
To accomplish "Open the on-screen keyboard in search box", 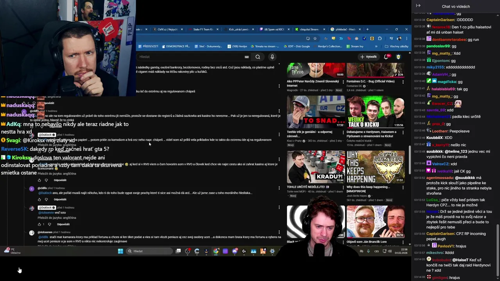I will tap(246, 57).
